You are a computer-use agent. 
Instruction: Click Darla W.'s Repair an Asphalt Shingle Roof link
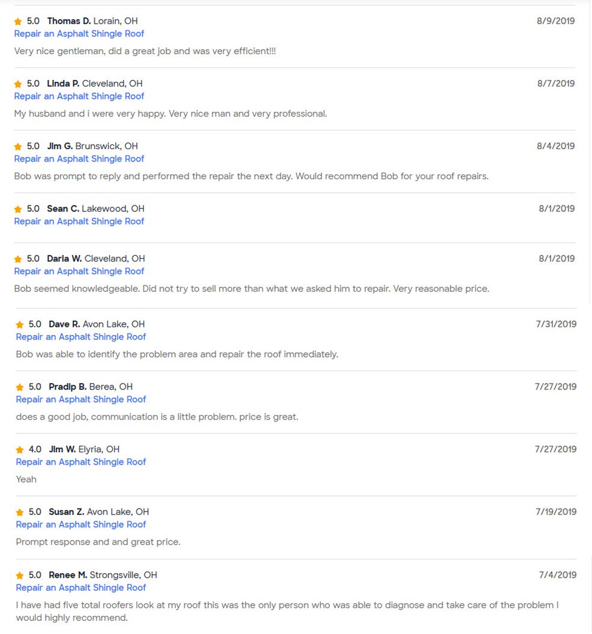[79, 271]
